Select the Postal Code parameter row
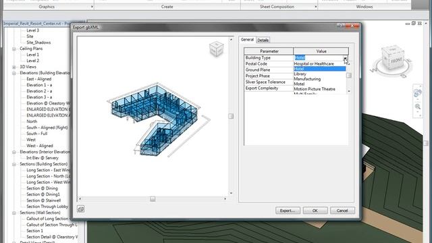The width and height of the screenshot is (432, 243). point(269,64)
